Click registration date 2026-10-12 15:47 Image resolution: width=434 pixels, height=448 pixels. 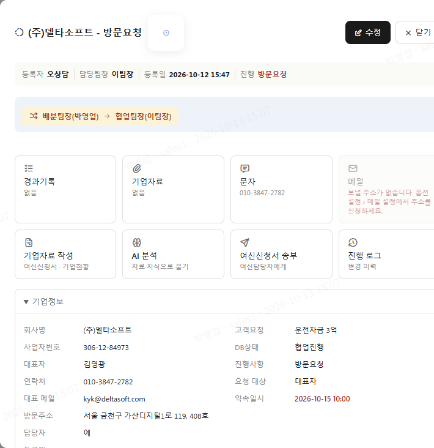(x=199, y=75)
